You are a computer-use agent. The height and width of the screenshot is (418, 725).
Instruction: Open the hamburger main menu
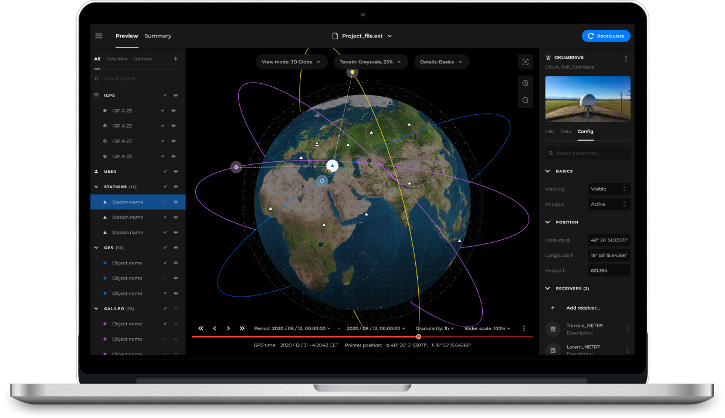pyautogui.click(x=99, y=36)
